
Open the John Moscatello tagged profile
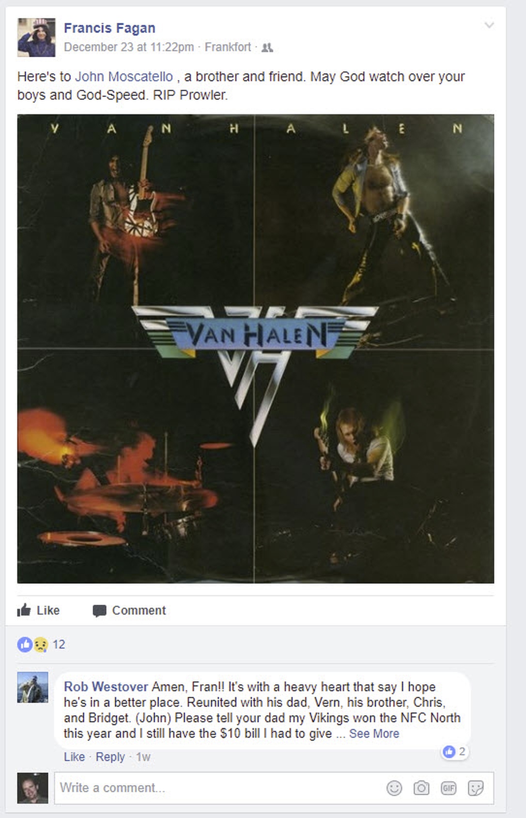pos(124,77)
